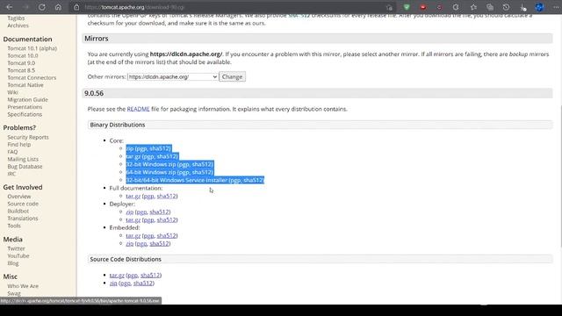Screen dimensions: 562x316
Task: Open the Archives sidebar link
Action: click(18, 25)
